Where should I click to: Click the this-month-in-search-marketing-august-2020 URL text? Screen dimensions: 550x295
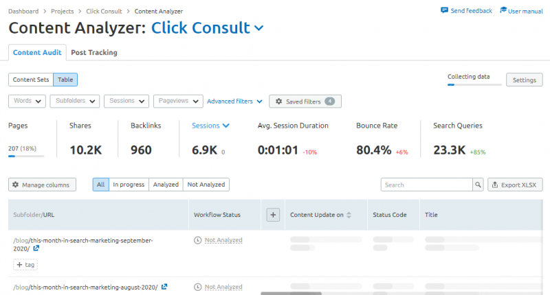(x=85, y=287)
